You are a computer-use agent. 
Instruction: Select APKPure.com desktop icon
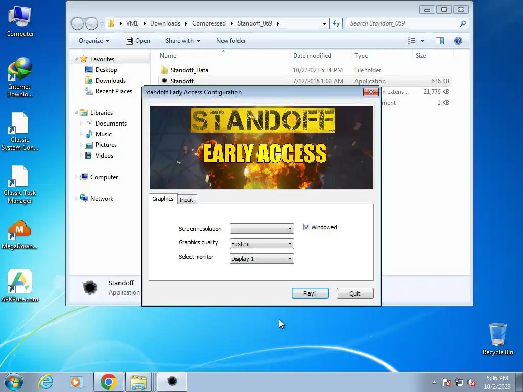(20, 286)
